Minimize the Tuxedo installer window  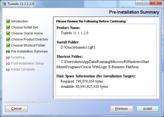click(139, 3)
